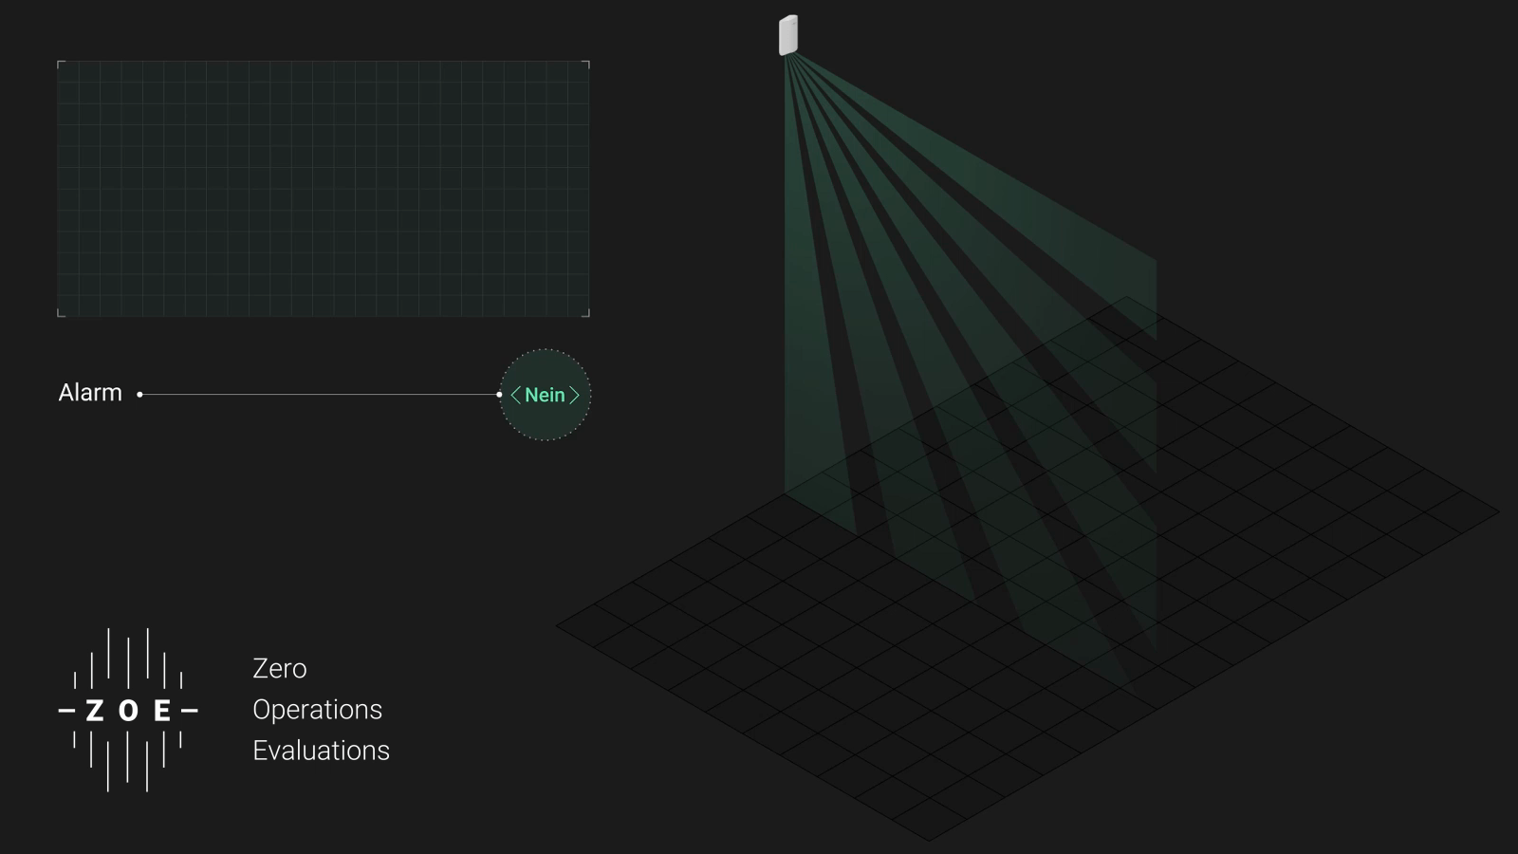This screenshot has height=854, width=1518.
Task: Click the word Zero
Action: point(279,668)
